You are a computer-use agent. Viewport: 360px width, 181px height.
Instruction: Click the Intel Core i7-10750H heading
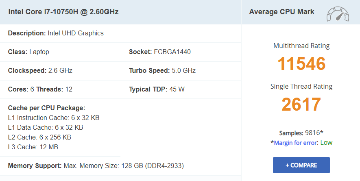63,12
